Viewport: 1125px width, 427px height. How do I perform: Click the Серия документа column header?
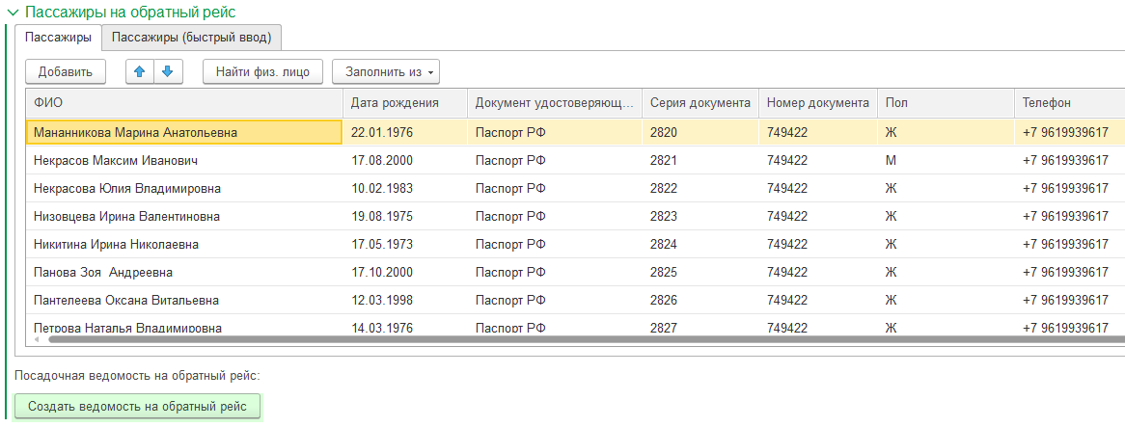click(700, 103)
